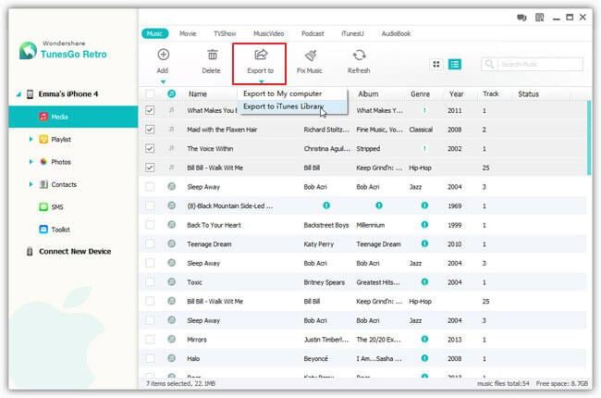The height and width of the screenshot is (398, 601).
Task: Switch to the Podcast tab
Action: pos(313,33)
